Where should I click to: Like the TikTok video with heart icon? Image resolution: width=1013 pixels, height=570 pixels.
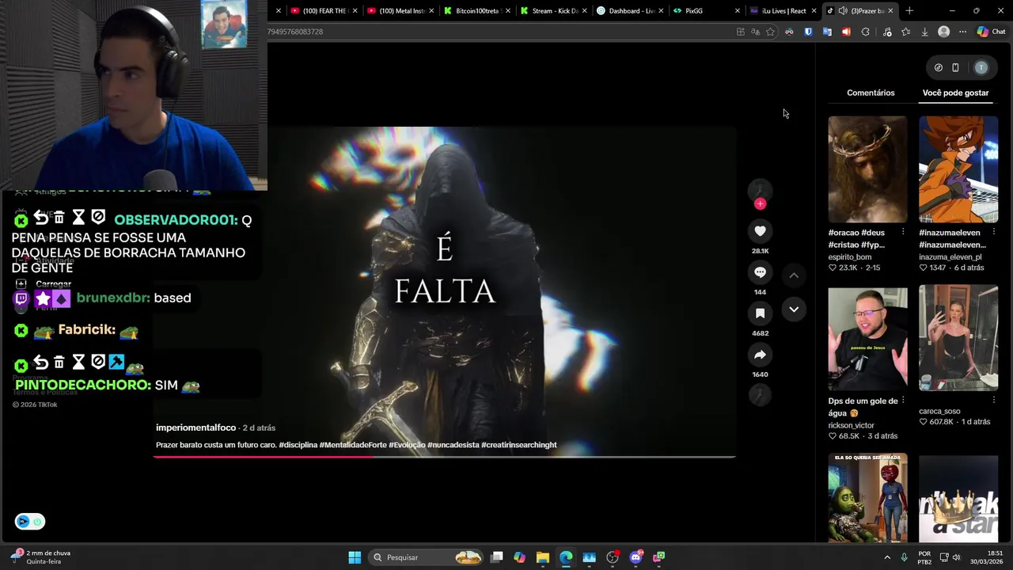[x=760, y=231]
